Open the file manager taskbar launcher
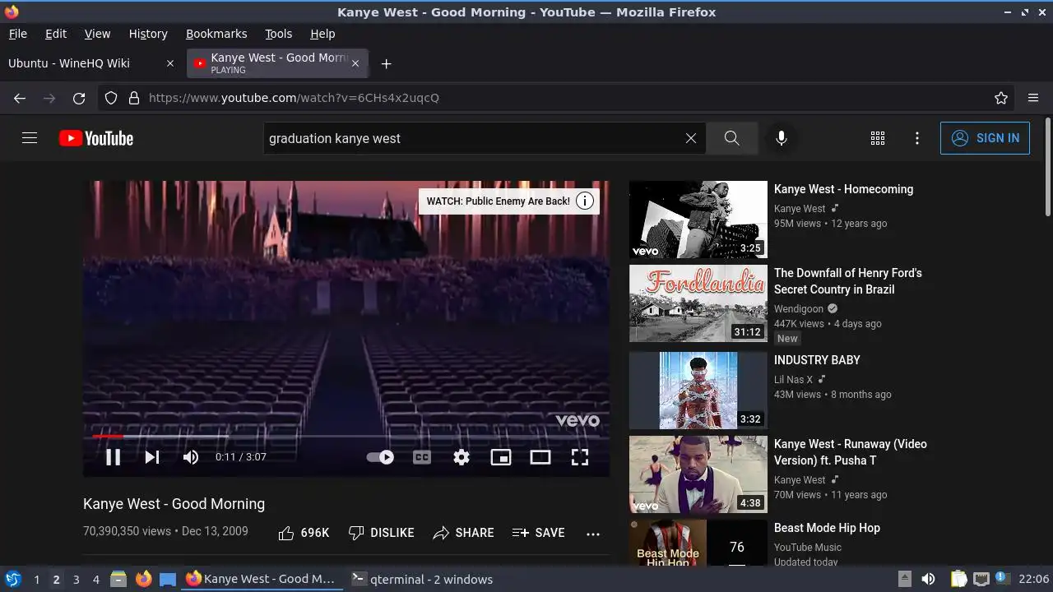 118,579
